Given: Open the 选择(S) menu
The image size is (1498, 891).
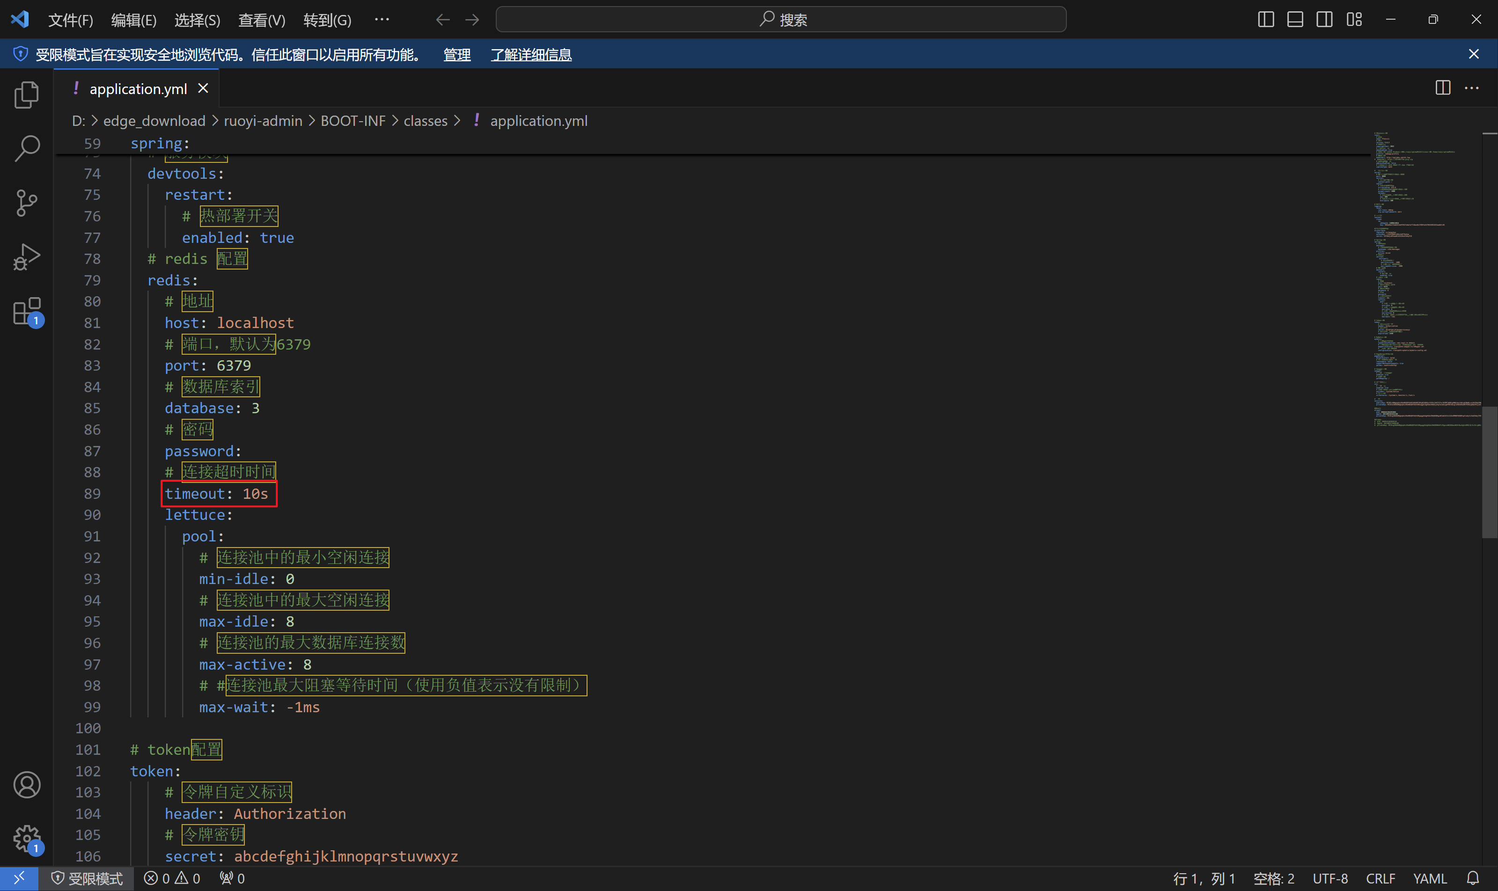Looking at the screenshot, I should pyautogui.click(x=198, y=20).
